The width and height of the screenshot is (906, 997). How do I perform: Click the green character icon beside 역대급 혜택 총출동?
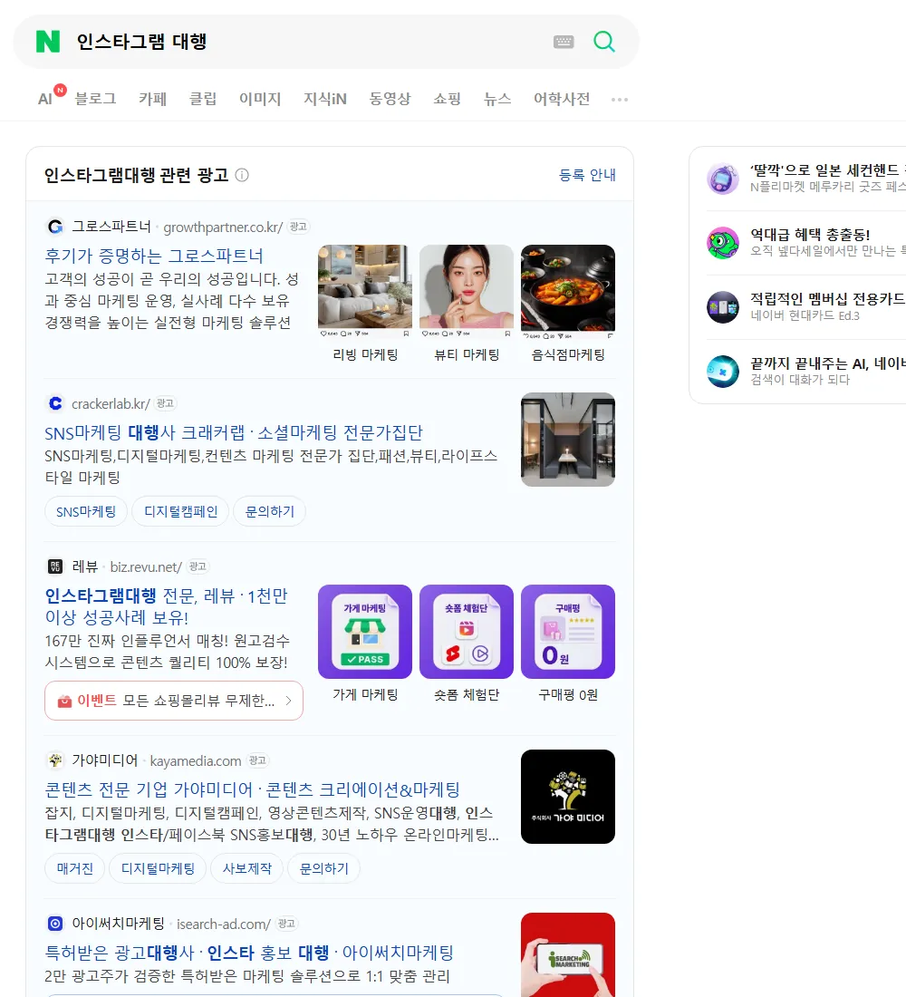click(x=723, y=243)
